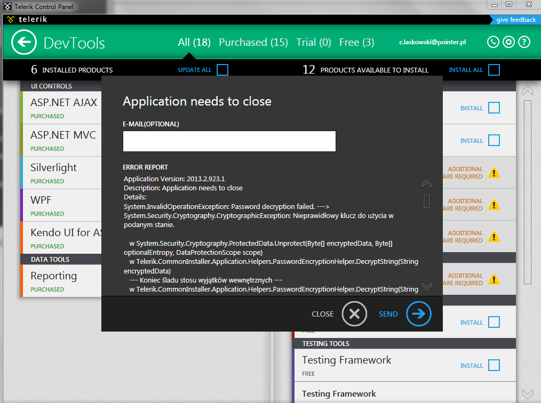Screen dimensions: 541x403
Task: Click the warning triangle in the third Additional Required row
Action: (494, 237)
